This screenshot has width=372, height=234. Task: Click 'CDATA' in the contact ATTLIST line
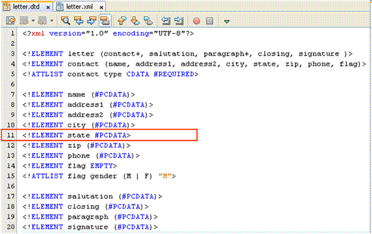[x=137, y=74]
